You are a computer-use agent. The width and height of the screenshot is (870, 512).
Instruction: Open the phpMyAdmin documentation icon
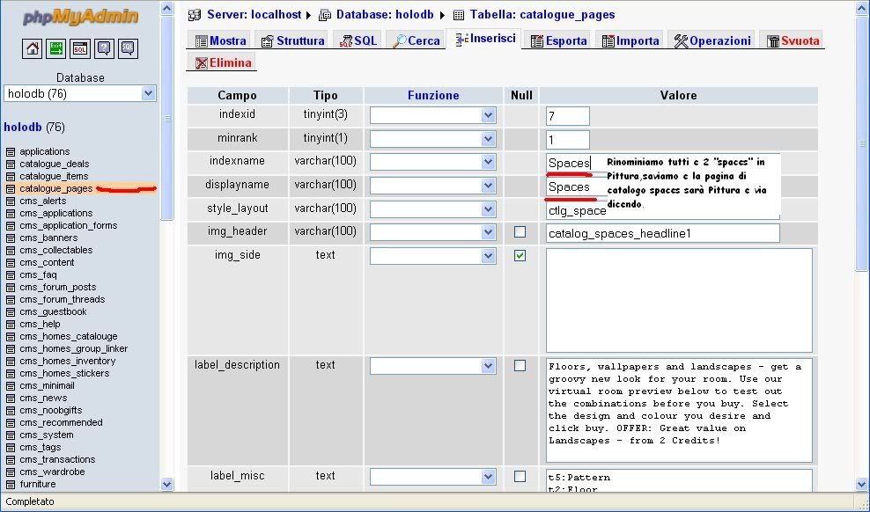click(x=104, y=48)
